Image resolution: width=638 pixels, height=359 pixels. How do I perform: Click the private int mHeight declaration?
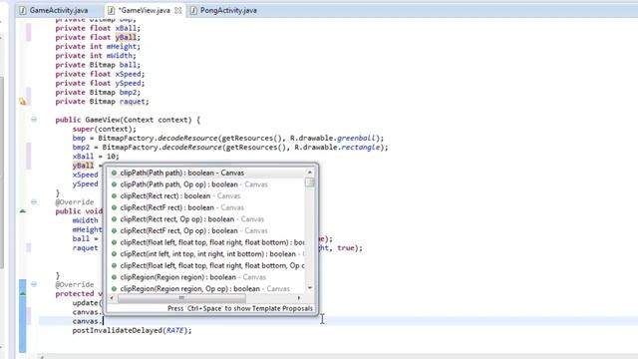coord(98,47)
